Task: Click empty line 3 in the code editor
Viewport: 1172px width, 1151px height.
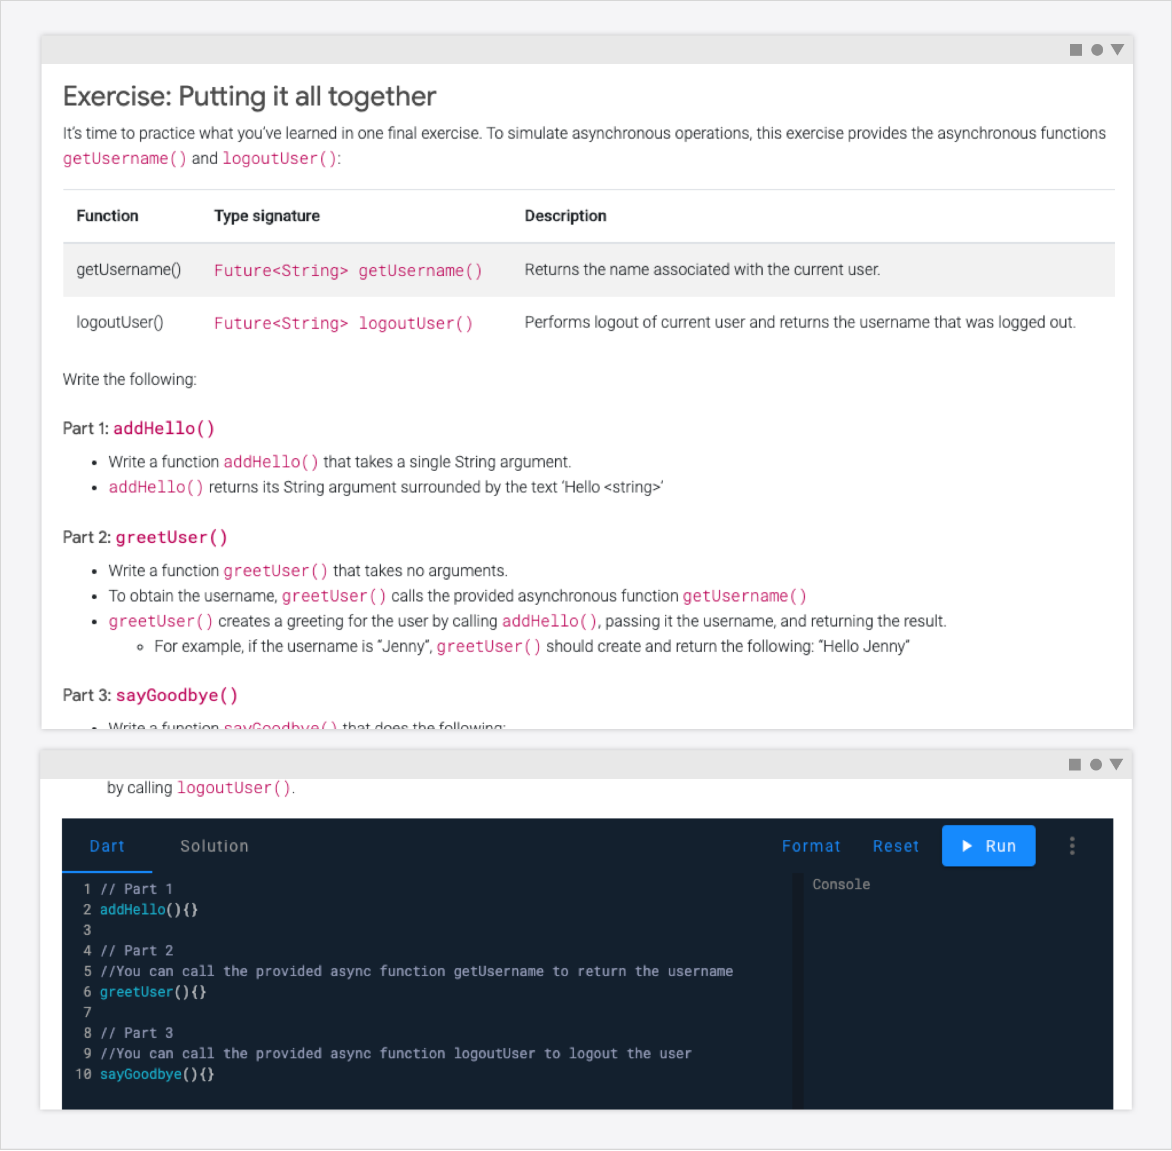Action: tap(242, 931)
